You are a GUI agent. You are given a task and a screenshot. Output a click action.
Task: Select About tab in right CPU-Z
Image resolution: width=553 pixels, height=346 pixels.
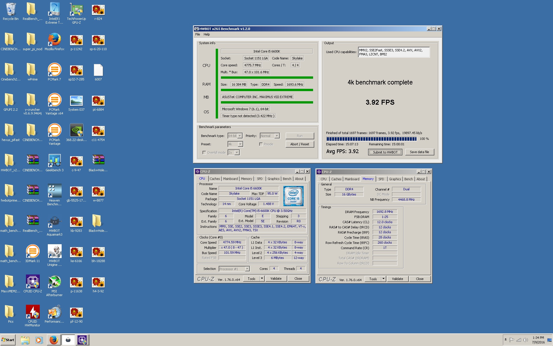click(421, 179)
